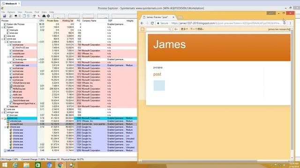Screen dimensions: 300x168
Task: Open the Users menu
Action: coord(44,12)
